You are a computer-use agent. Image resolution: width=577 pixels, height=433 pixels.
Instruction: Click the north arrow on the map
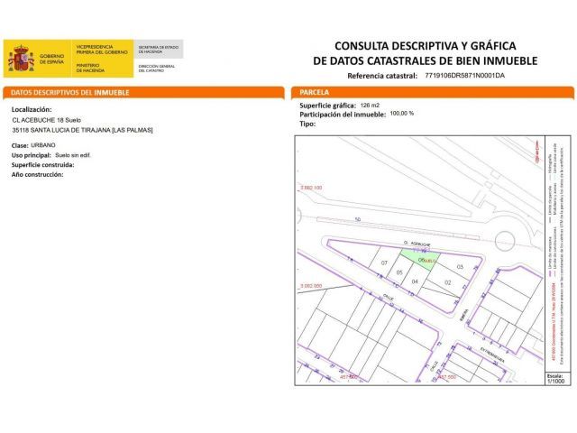pyautogui.click(x=537, y=152)
